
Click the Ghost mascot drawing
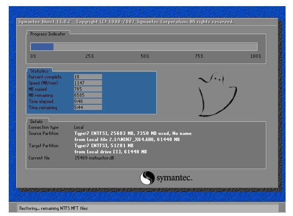click(x=216, y=93)
